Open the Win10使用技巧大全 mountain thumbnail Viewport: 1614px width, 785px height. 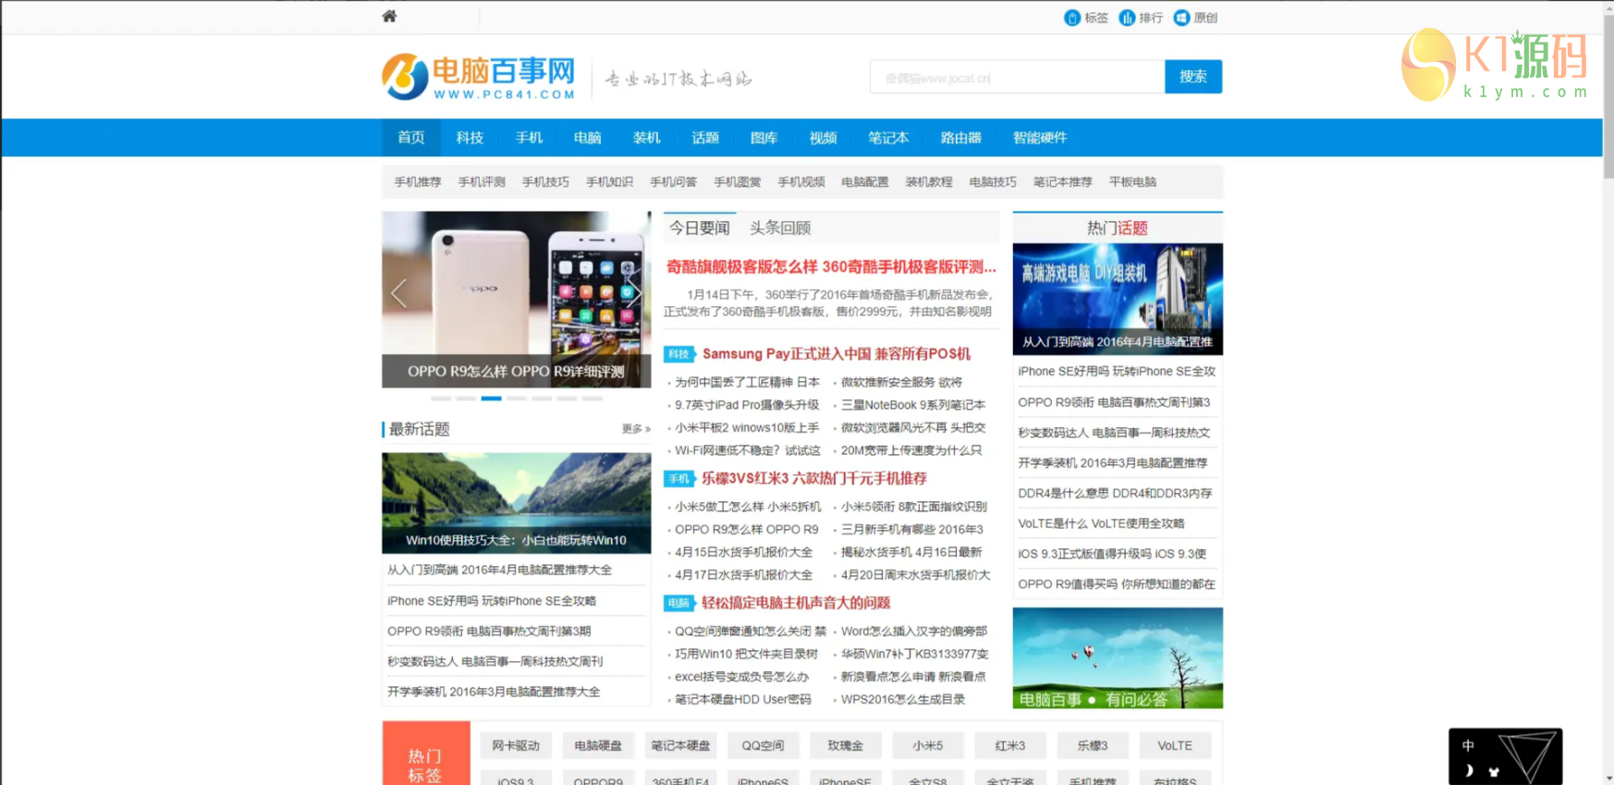(516, 503)
